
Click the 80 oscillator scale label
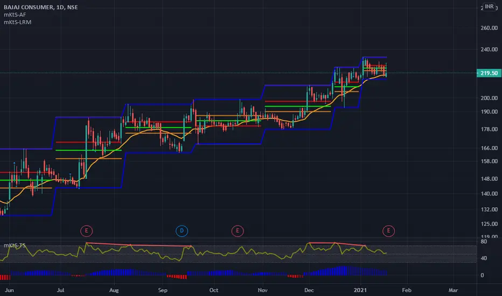coord(484,242)
